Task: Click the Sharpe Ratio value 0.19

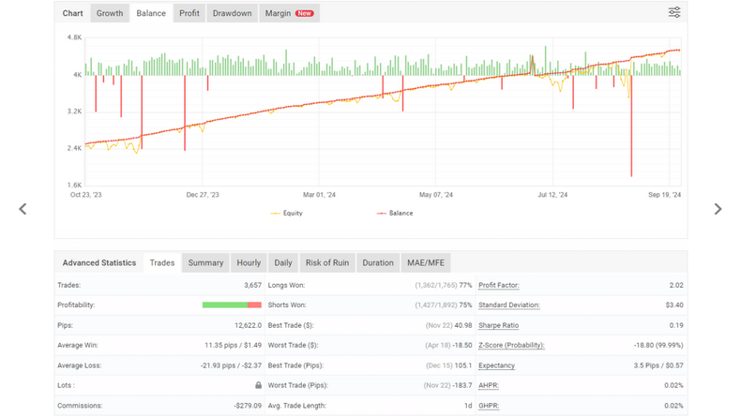Action: (x=676, y=325)
